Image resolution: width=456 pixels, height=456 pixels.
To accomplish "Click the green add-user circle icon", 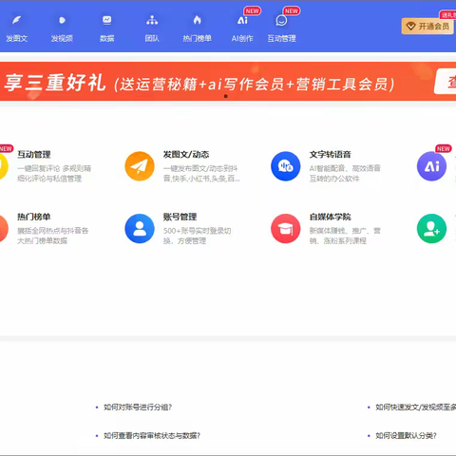I will [x=431, y=228].
